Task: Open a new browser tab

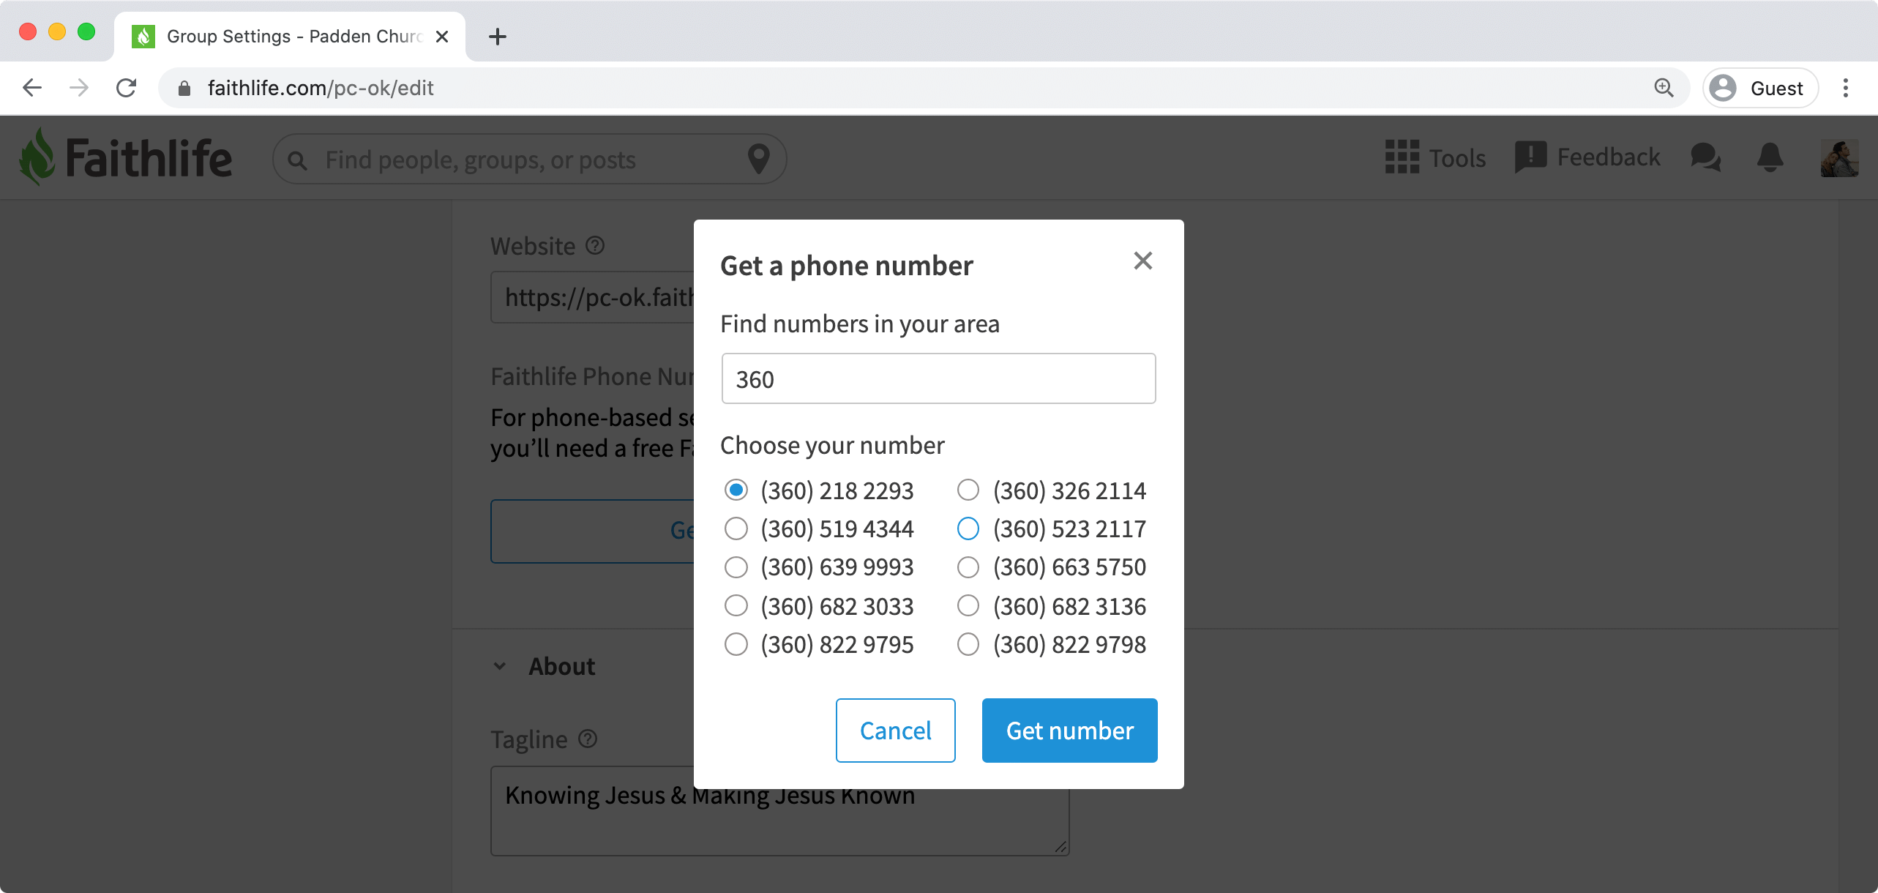Action: (498, 37)
